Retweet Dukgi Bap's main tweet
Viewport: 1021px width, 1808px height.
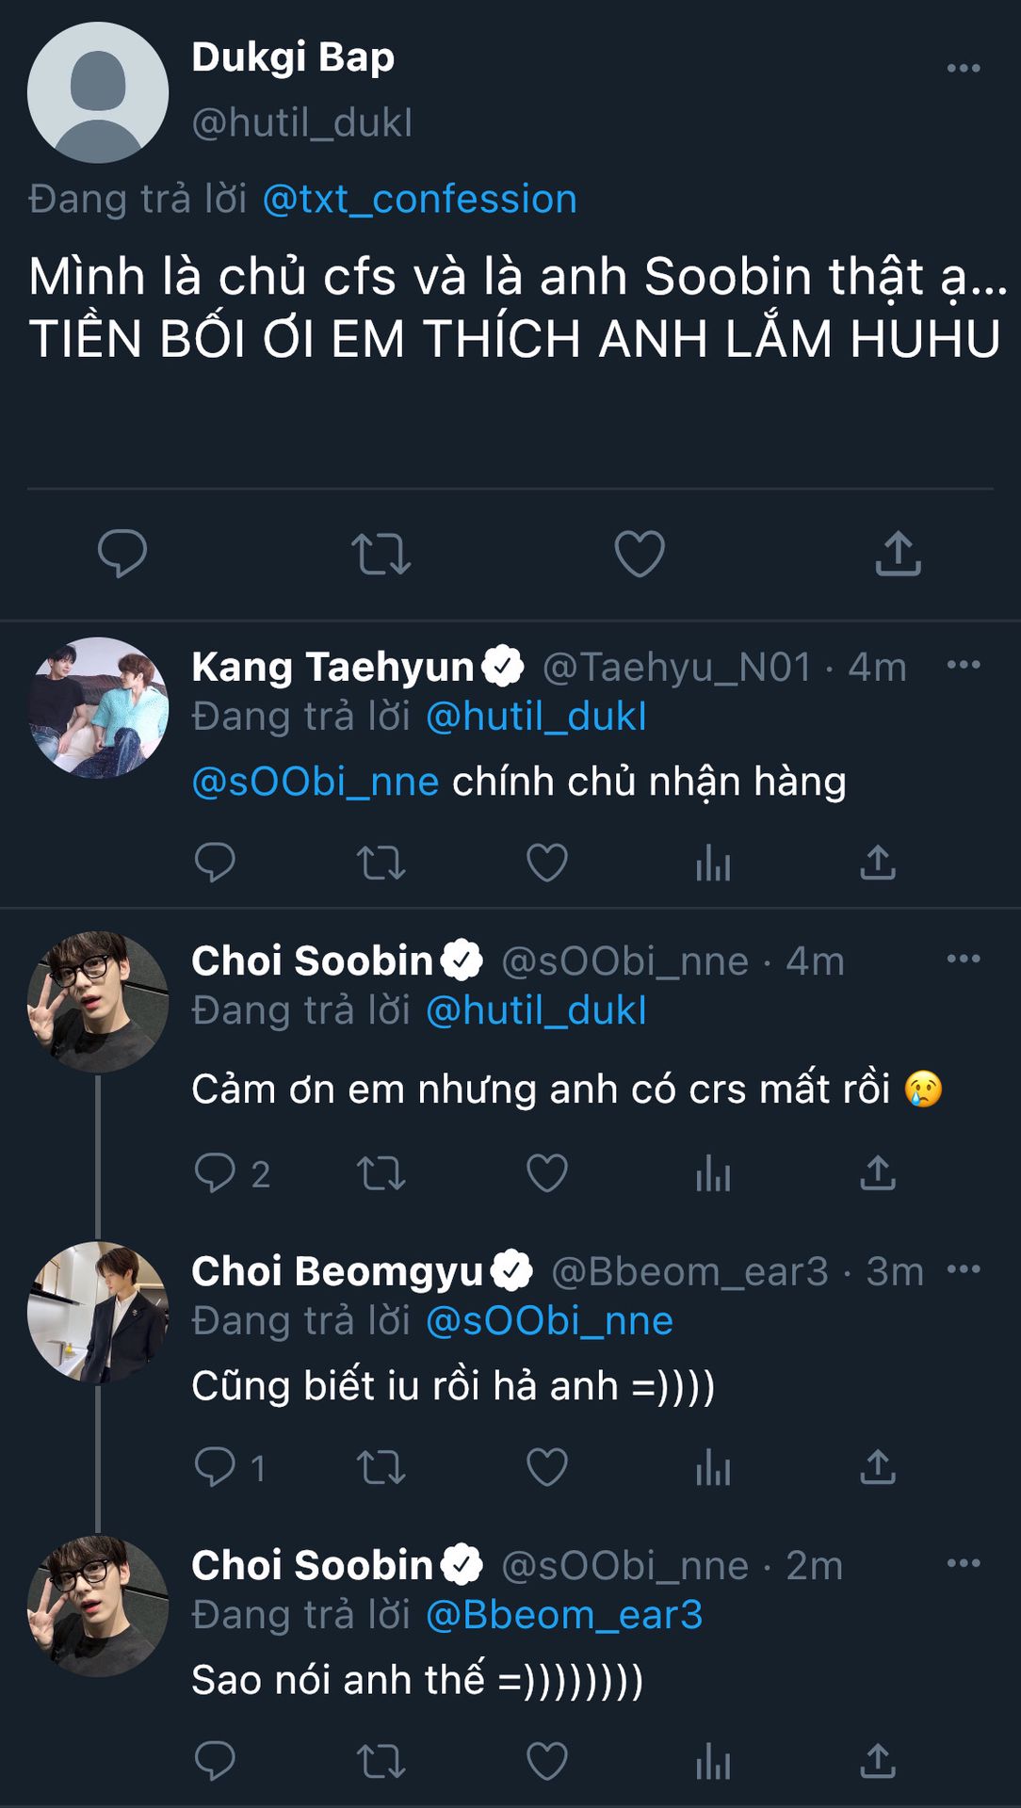[381, 553]
